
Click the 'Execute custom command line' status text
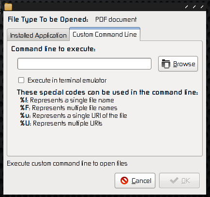tap(67, 164)
